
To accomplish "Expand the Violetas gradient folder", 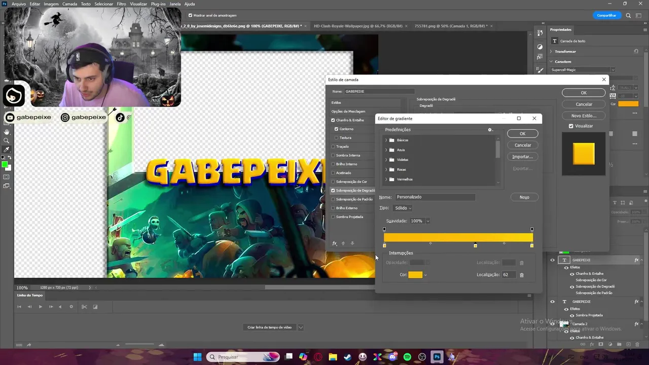I will 386,160.
